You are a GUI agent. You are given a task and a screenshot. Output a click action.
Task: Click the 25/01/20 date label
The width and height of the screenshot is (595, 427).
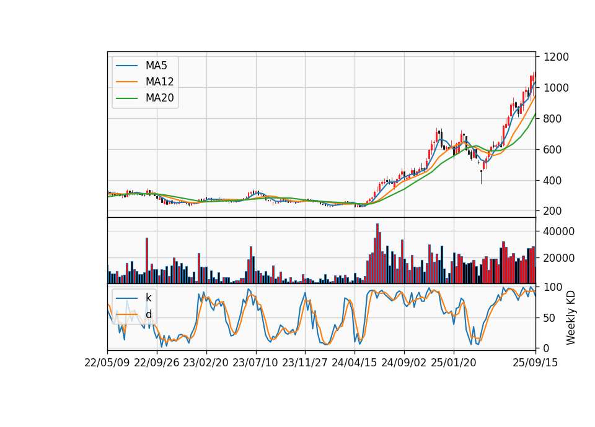(454, 363)
